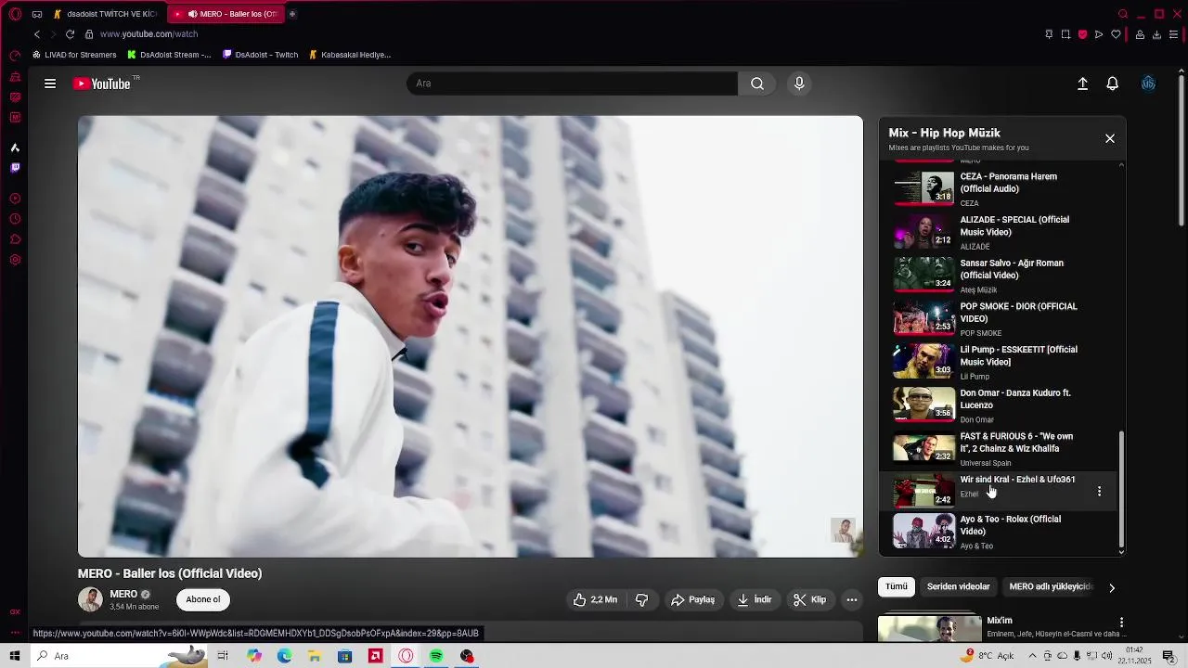Show more filter chips with the right arrow
Image resolution: width=1188 pixels, height=668 pixels.
1112,587
